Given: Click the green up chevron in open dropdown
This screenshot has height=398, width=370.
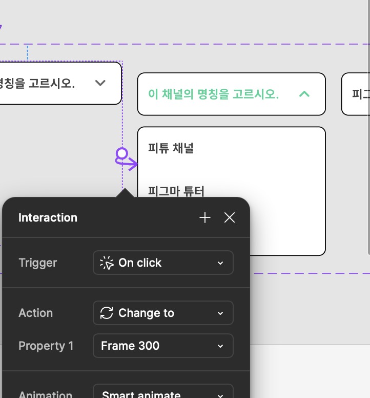Looking at the screenshot, I should pyautogui.click(x=304, y=94).
